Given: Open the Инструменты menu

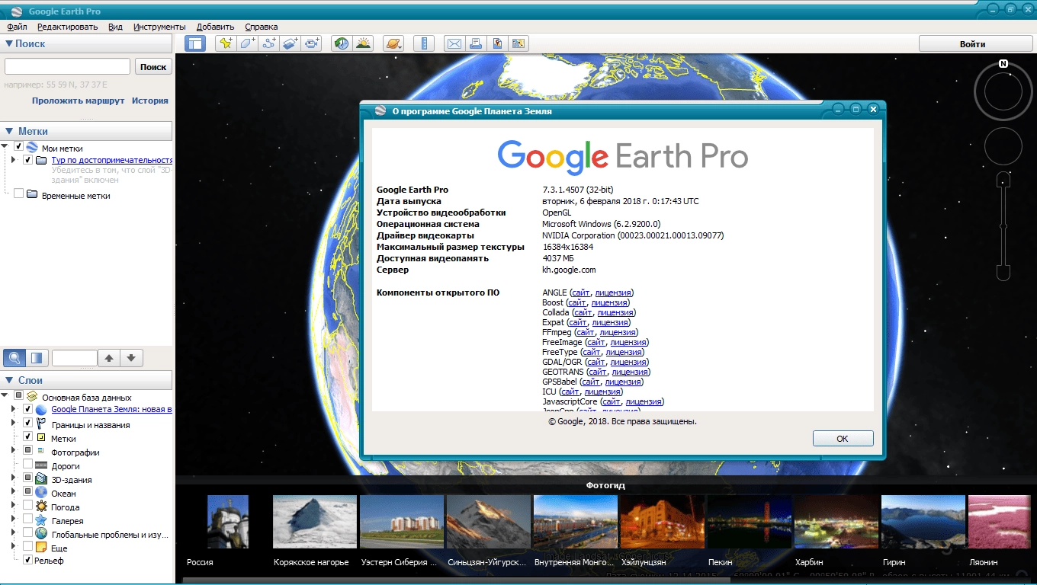Looking at the screenshot, I should click(x=159, y=27).
